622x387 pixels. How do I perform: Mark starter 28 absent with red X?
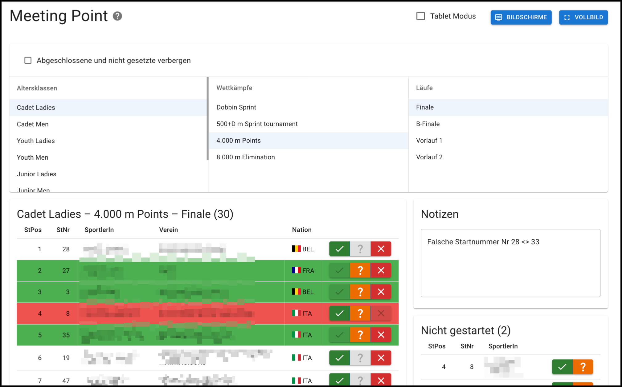coord(381,249)
